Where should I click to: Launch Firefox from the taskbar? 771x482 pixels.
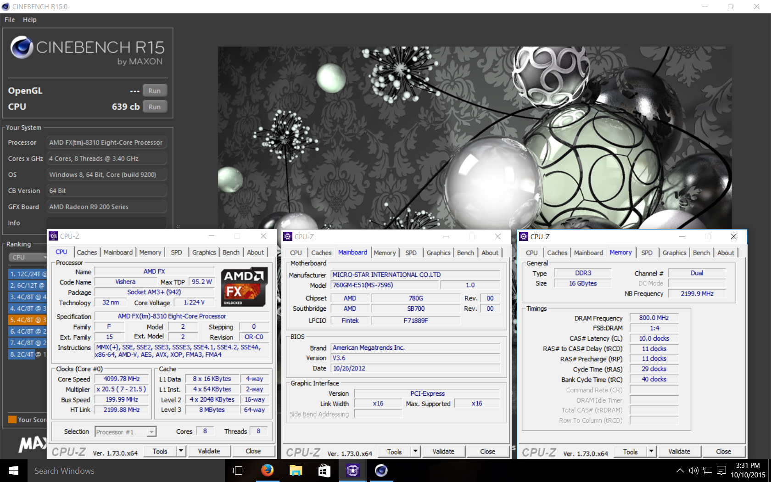[x=267, y=471]
